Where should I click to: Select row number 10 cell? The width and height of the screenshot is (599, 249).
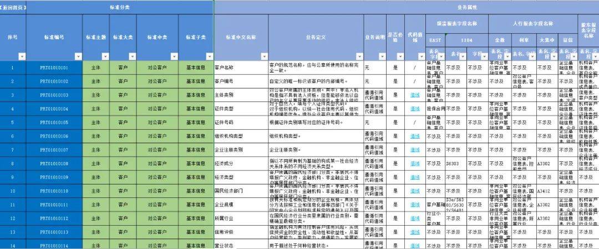click(x=13, y=191)
